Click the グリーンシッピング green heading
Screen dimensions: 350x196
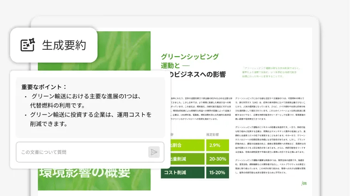pyautogui.click(x=190, y=57)
